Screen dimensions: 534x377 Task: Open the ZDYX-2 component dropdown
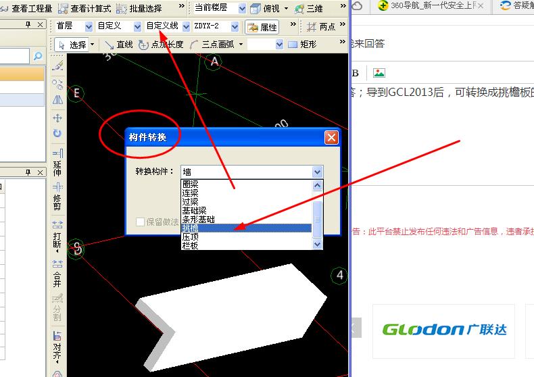(235, 26)
